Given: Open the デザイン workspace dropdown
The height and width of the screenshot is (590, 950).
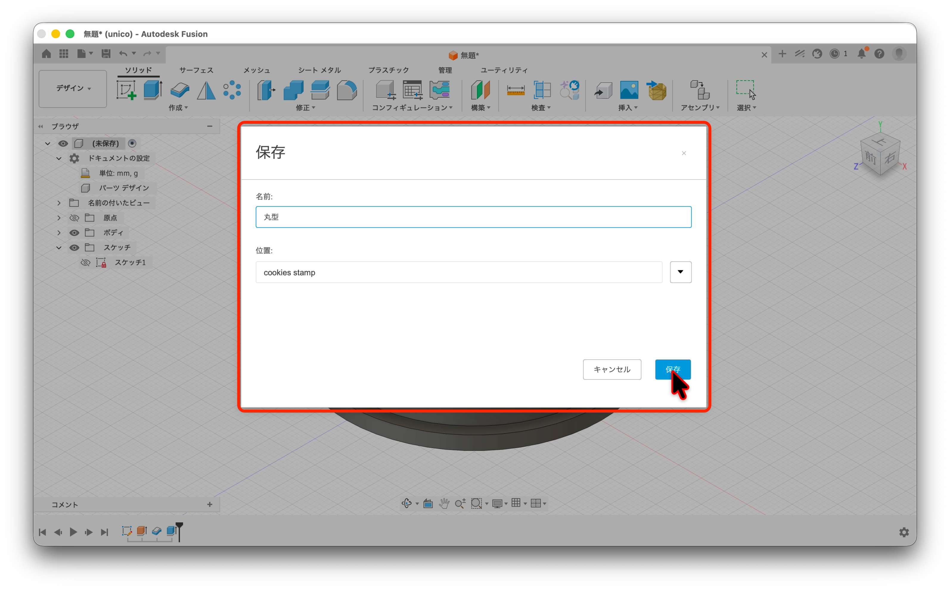Looking at the screenshot, I should coord(73,89).
